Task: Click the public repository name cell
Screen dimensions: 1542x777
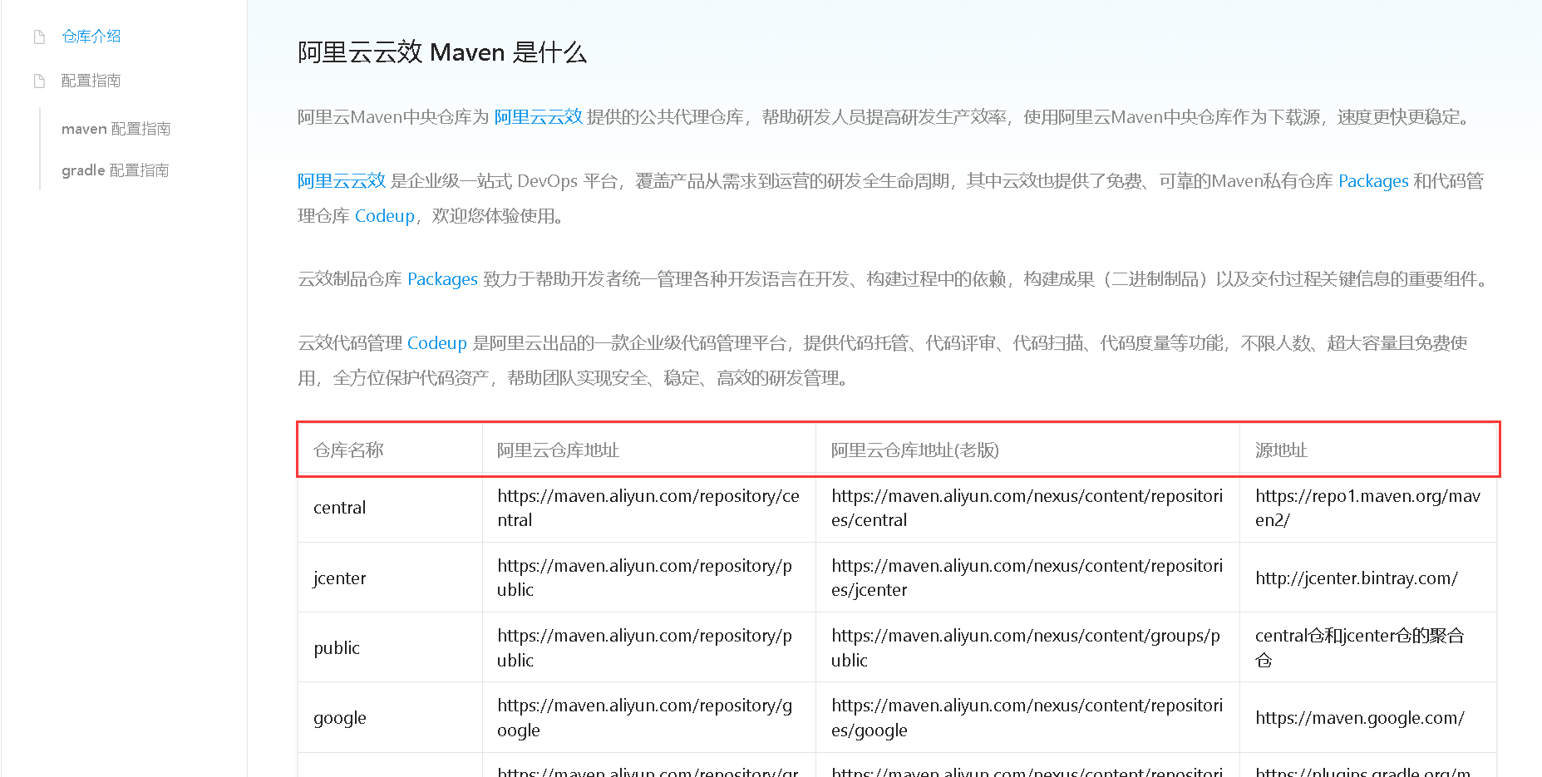Action: click(390, 647)
